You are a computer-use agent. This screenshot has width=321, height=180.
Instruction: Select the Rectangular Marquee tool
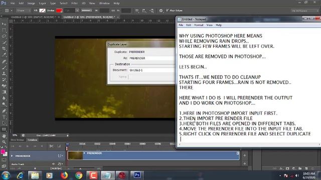click(4, 30)
